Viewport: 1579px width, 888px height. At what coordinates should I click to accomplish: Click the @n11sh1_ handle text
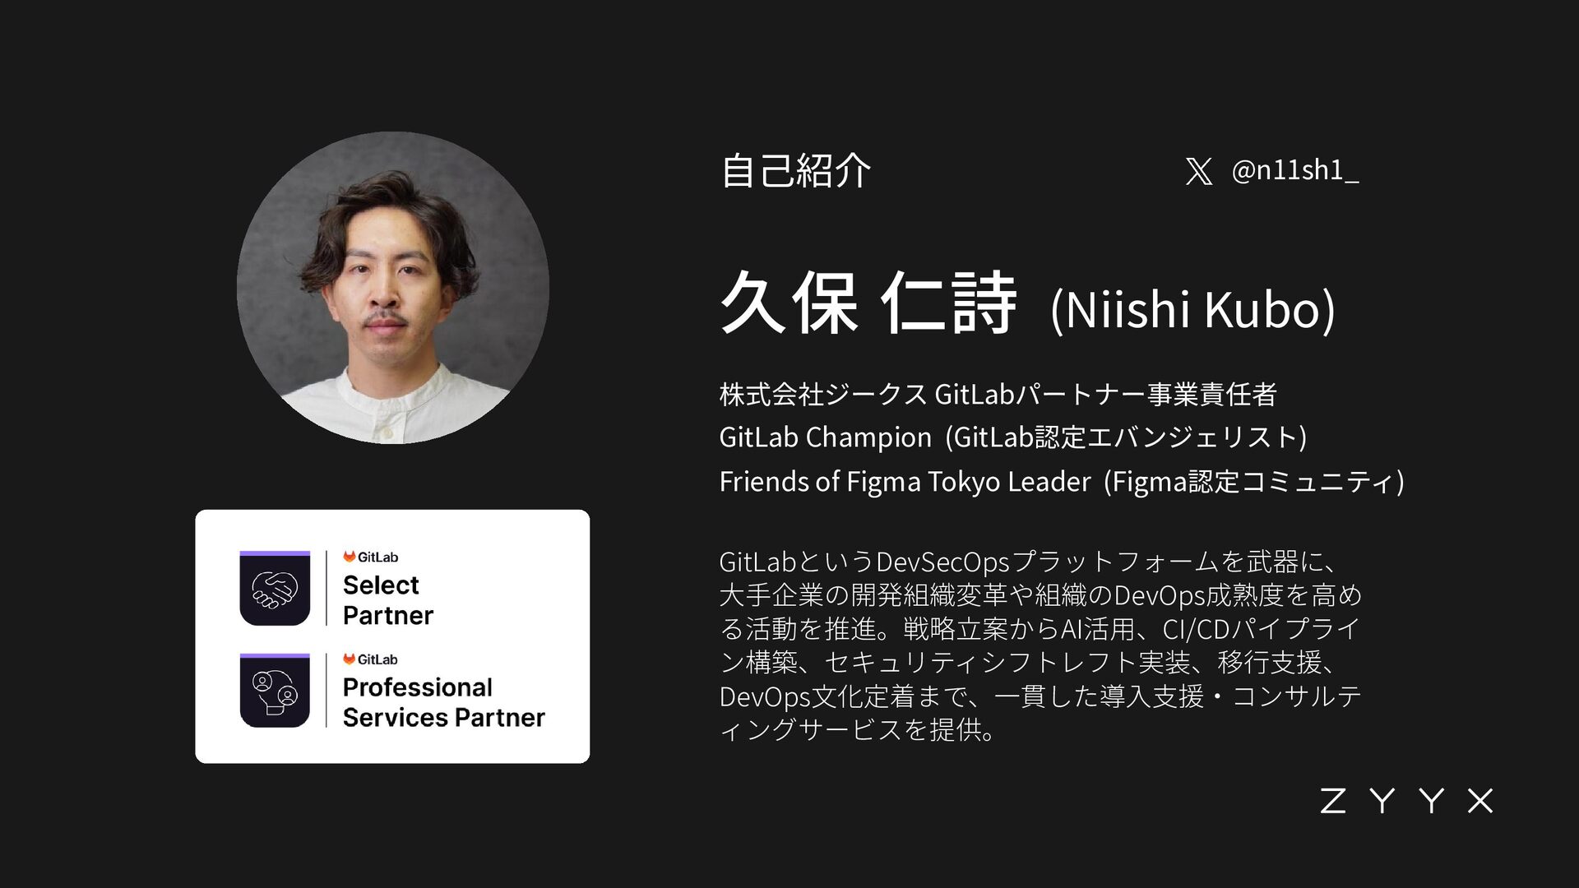coord(1295,170)
